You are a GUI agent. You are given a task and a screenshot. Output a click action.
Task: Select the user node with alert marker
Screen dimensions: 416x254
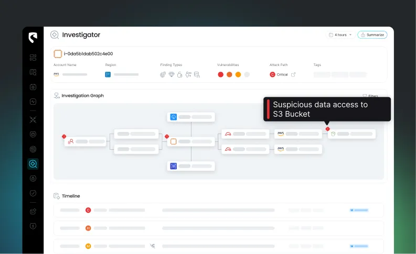tap(85, 141)
